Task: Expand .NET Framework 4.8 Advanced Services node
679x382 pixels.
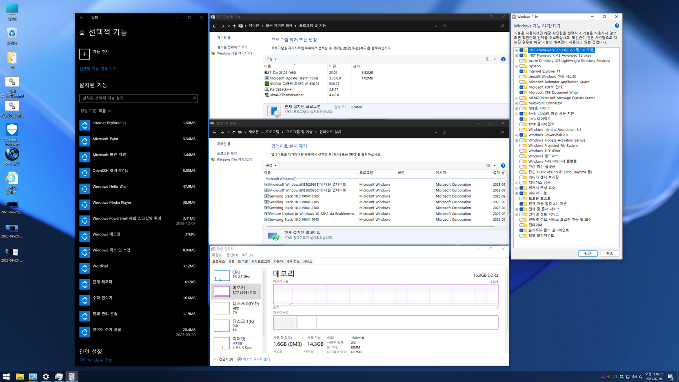Action: [517, 56]
